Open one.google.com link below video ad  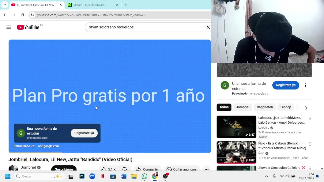[x=48, y=146]
